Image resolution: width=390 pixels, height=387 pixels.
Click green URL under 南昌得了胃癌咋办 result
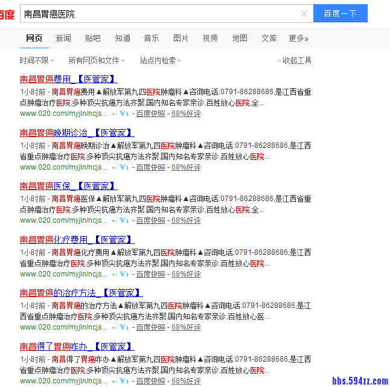click(x=63, y=381)
